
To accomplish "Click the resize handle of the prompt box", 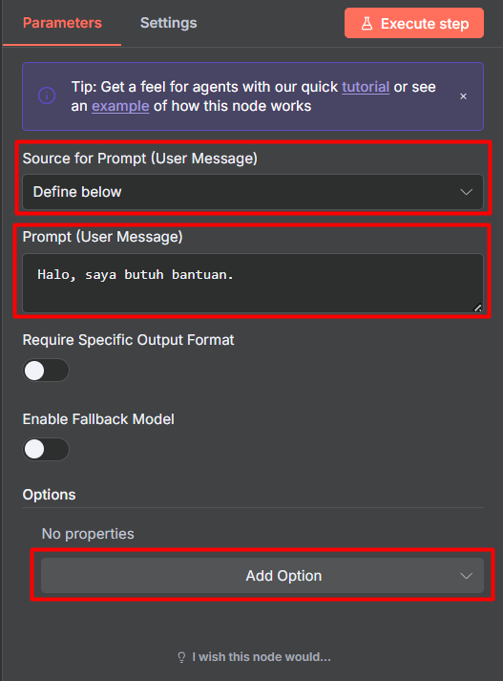I will 477,308.
